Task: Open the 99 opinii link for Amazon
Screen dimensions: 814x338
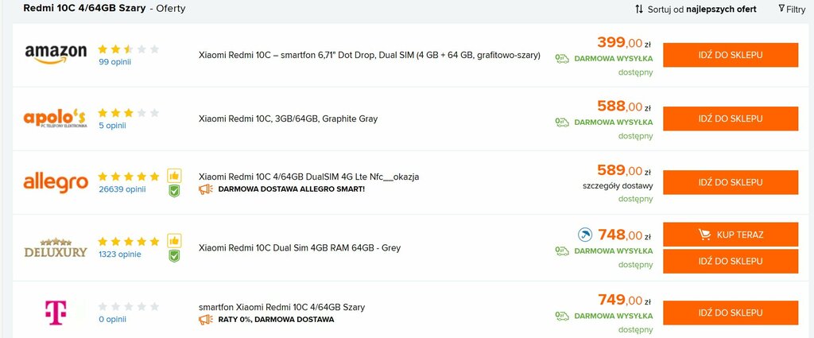Action: click(114, 62)
